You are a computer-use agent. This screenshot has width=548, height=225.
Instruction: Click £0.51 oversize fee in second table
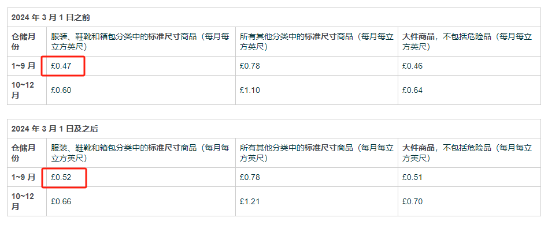point(412,177)
